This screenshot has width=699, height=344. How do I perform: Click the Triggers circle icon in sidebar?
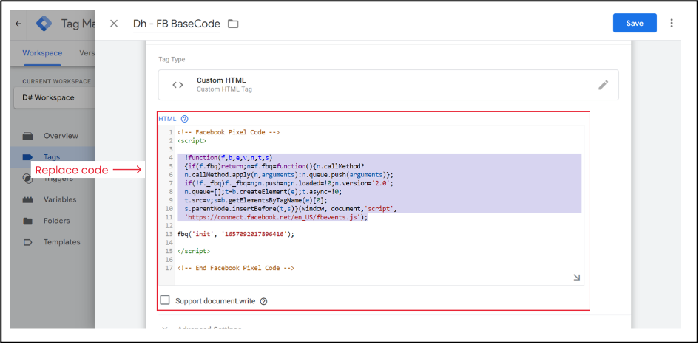(x=27, y=179)
